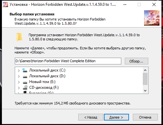Select Локальный диск (D:) label in tree
The width and height of the screenshot is (163, 125).
coord(47,76)
